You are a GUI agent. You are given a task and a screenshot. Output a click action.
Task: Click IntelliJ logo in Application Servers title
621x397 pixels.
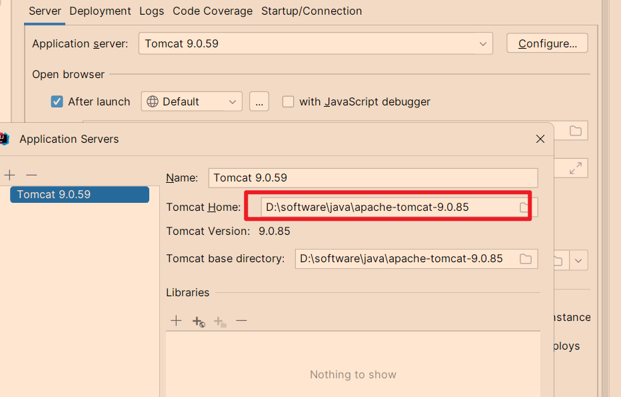click(4, 139)
